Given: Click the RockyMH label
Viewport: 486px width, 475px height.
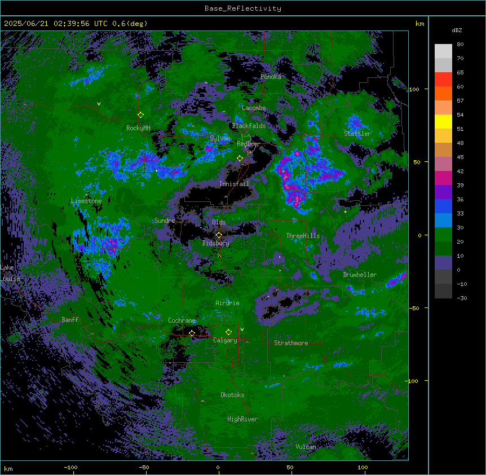Looking at the screenshot, I should point(138,128).
